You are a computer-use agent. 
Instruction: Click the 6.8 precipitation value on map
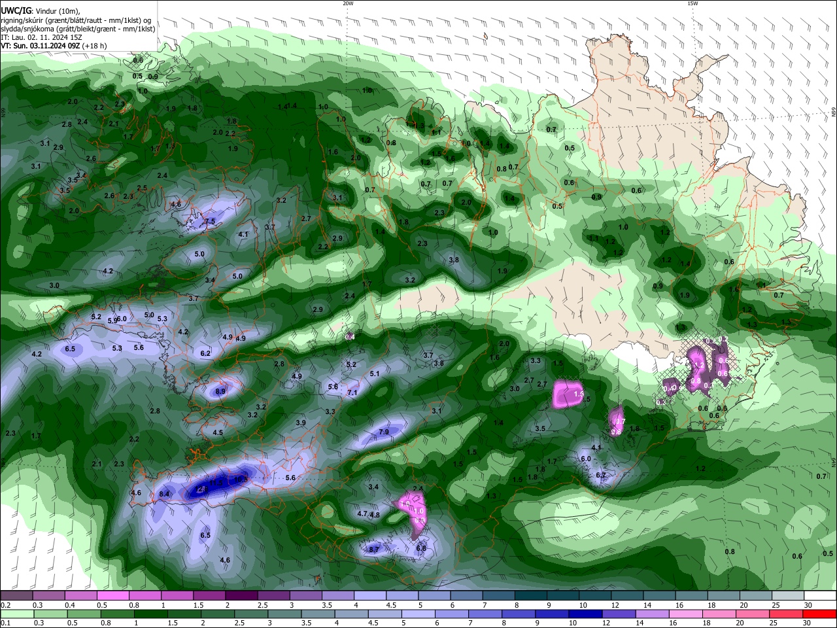[x=421, y=548]
